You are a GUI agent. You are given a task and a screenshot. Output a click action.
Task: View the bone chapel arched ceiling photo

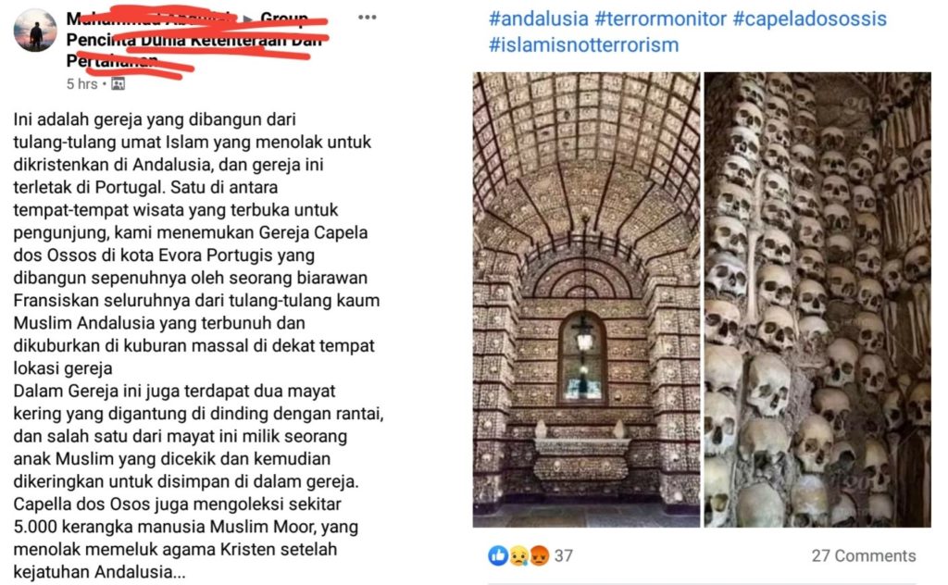586,300
